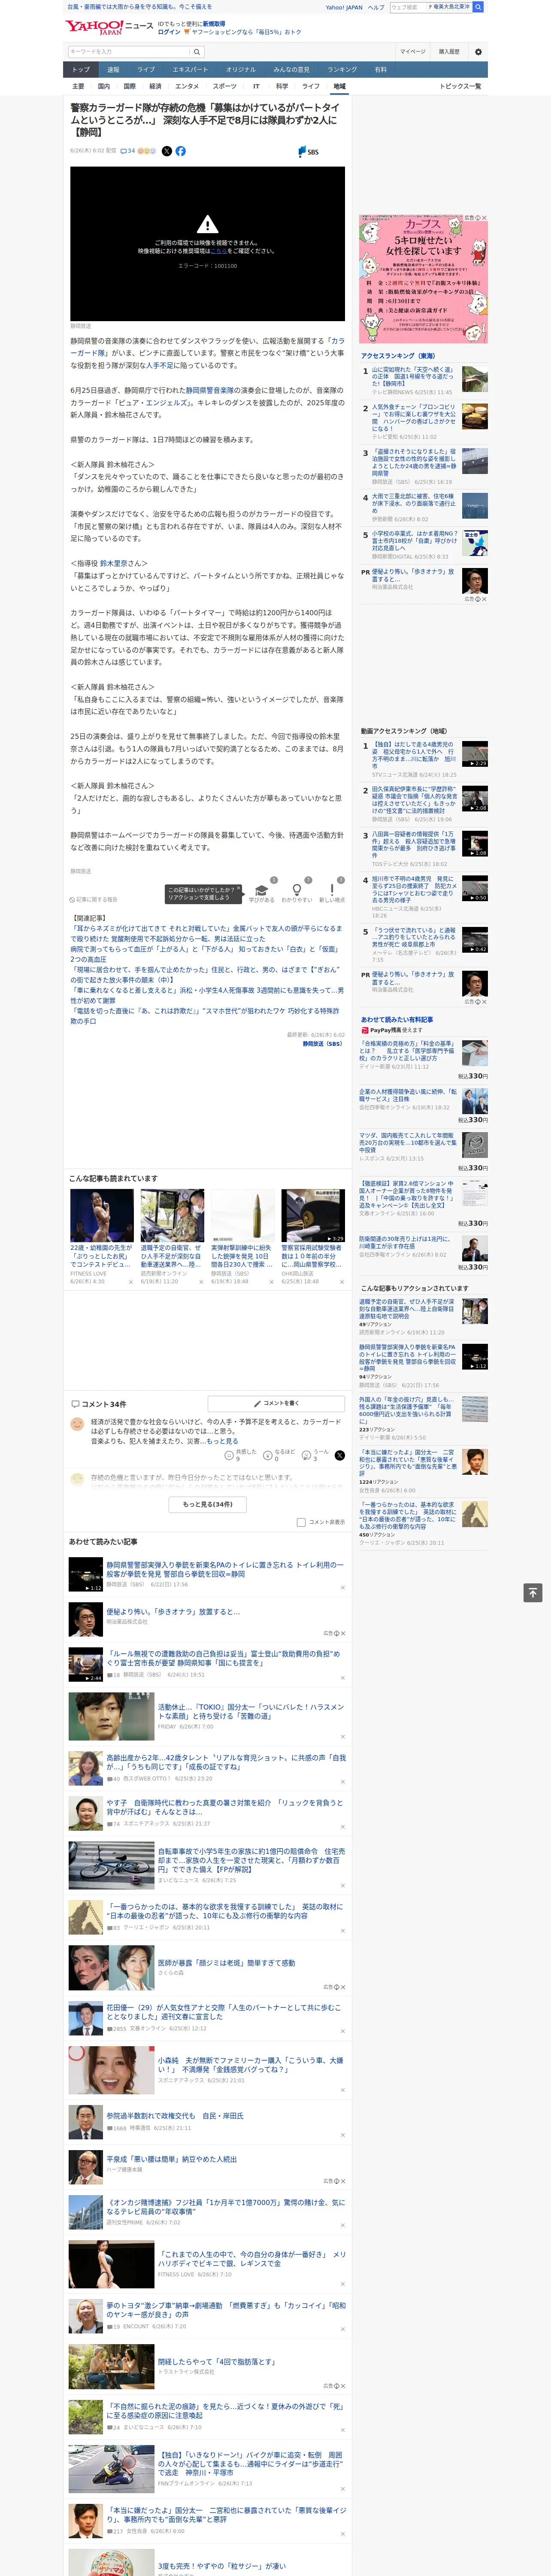Click the blue web search button at top right

[x=478, y=7]
